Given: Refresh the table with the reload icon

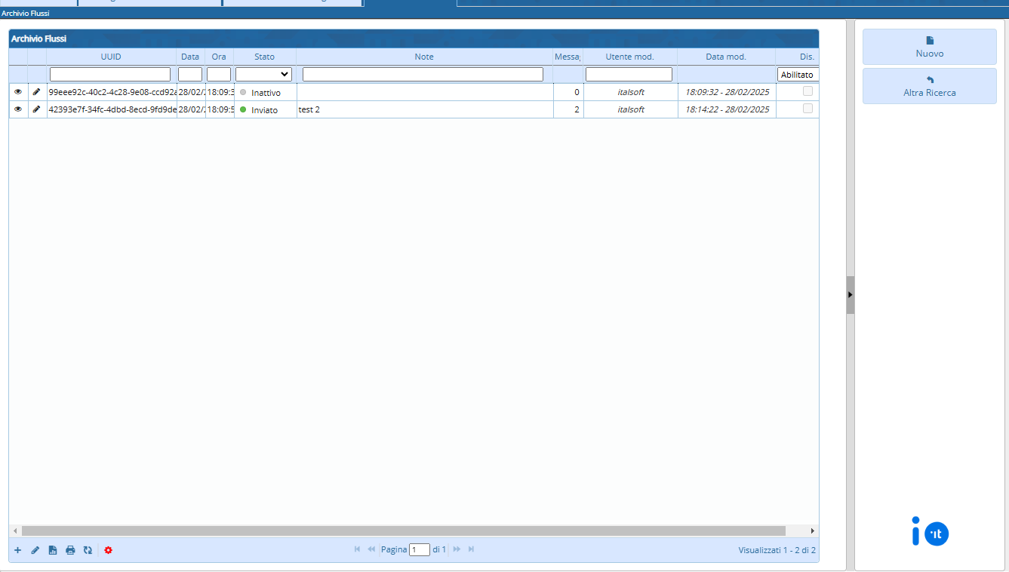Looking at the screenshot, I should pyautogui.click(x=88, y=550).
